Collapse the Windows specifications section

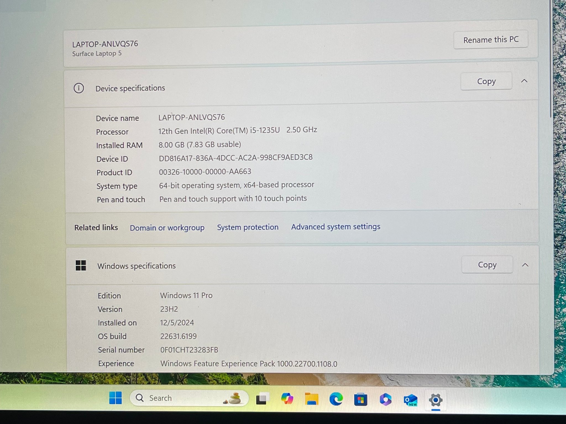525,265
